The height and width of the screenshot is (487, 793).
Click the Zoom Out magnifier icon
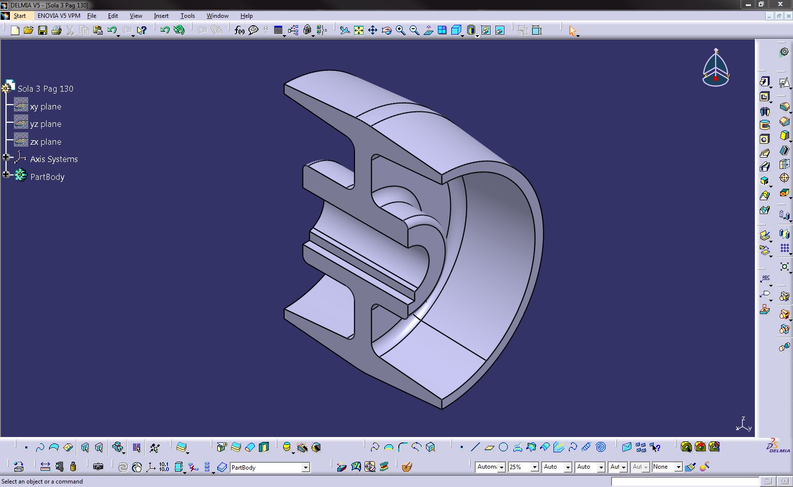coord(414,30)
